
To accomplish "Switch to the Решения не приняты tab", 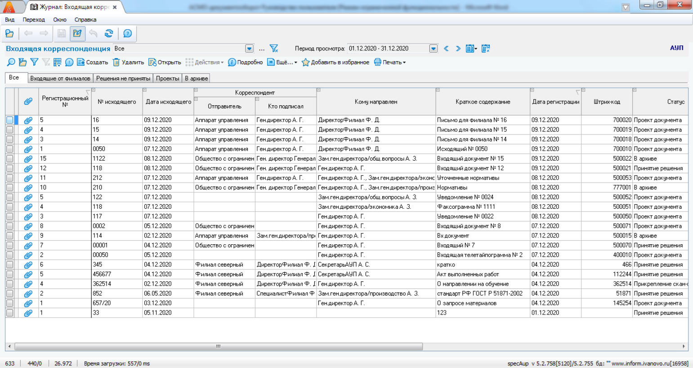I will [x=123, y=78].
